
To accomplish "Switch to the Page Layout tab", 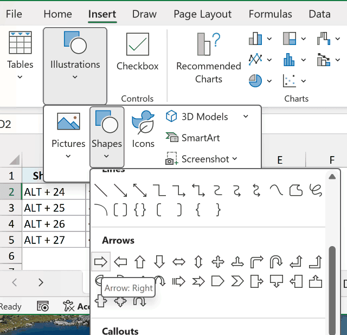I will click(202, 14).
